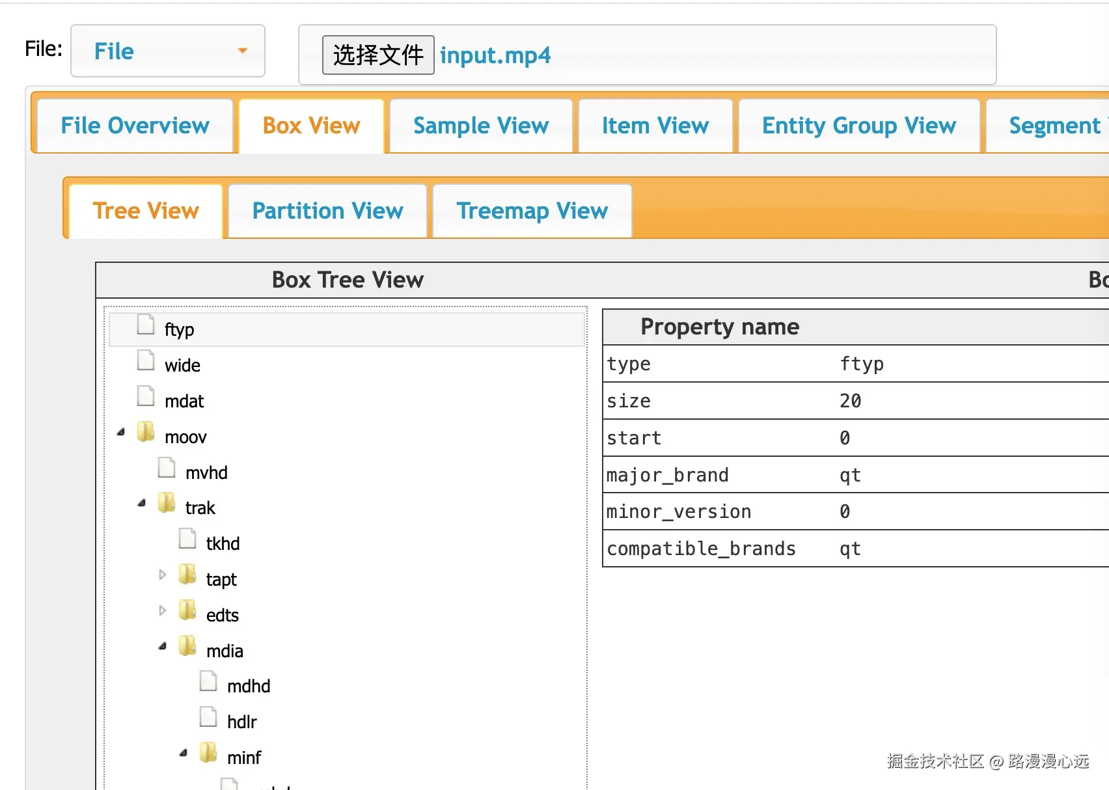Click the minor_version property cell
The width and height of the screenshot is (1109, 790).
tap(679, 511)
